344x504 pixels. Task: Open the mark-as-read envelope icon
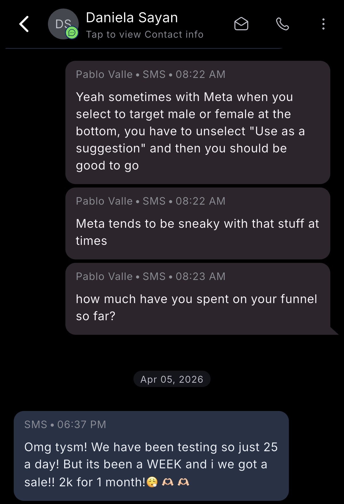241,24
